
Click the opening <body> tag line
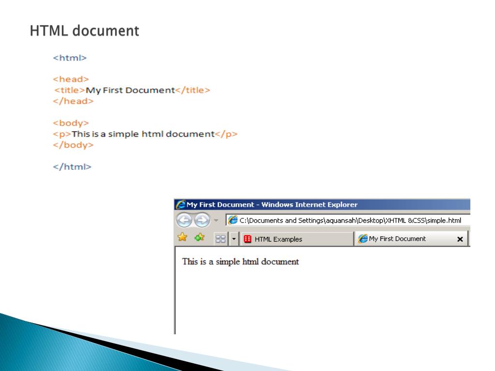(71, 123)
